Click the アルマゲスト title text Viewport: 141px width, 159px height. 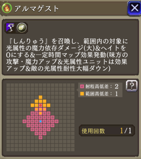[36, 8]
